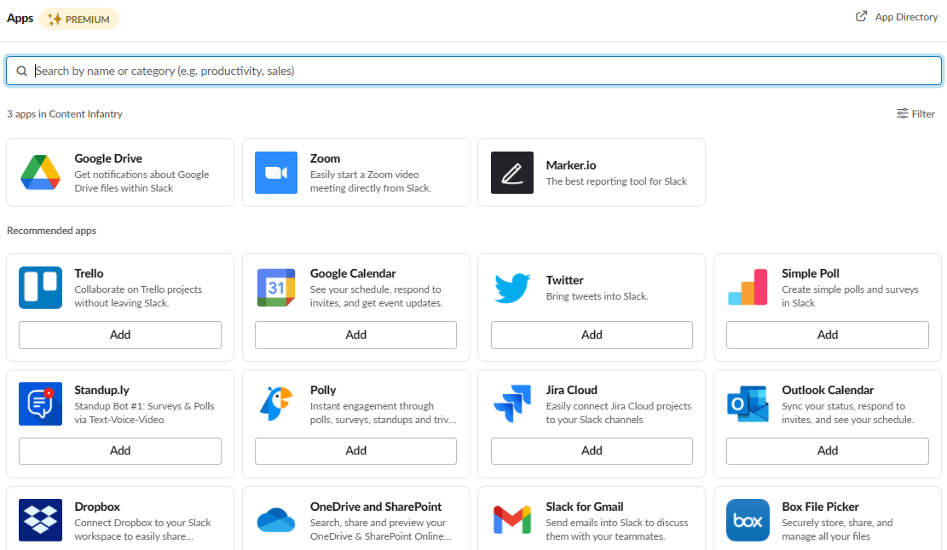947x550 pixels.
Task: Select the Dropbox app title
Action: [x=97, y=507]
